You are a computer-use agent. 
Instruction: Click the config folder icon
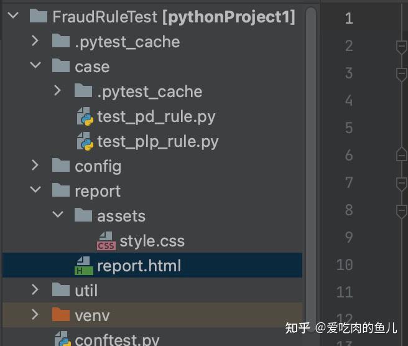coord(61,166)
